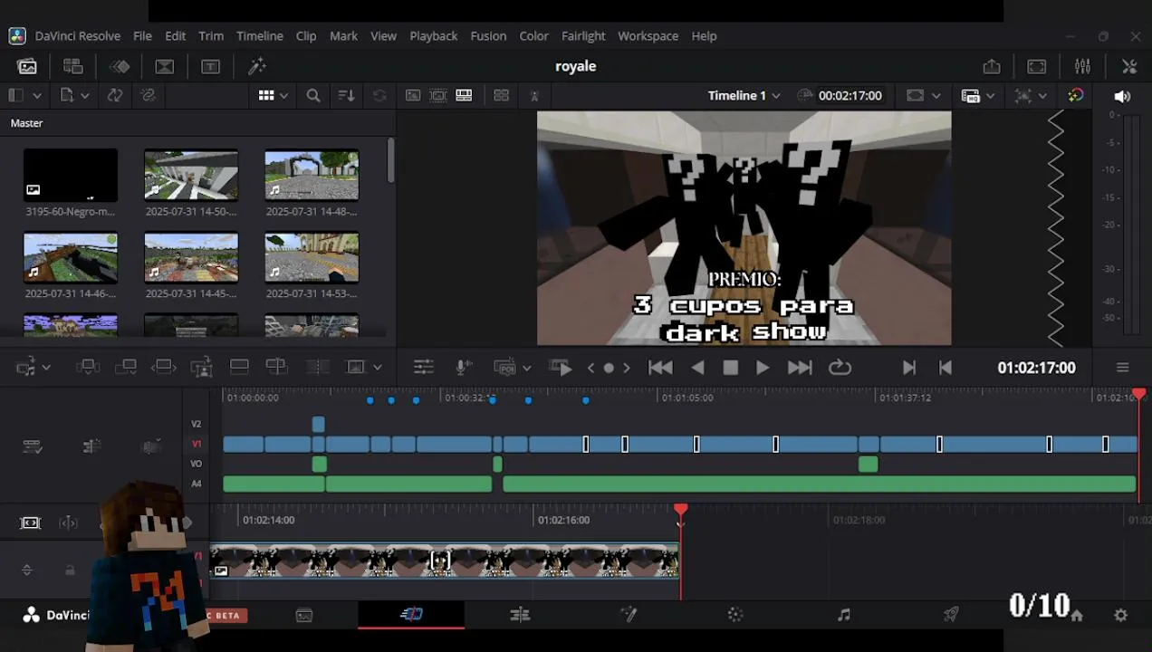
Task: Open the Trim menu
Action: tap(211, 36)
